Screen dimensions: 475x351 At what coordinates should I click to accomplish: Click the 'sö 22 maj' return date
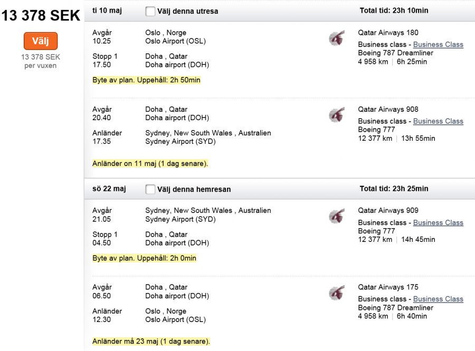pos(109,189)
